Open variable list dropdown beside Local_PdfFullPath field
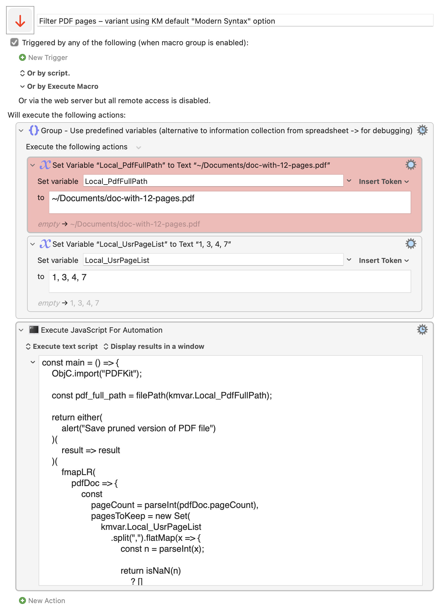This screenshot has height=610, width=440. [349, 181]
